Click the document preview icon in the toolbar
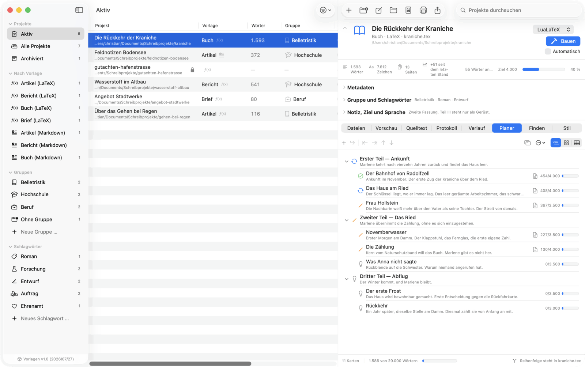Image resolution: width=585 pixels, height=367 pixels. [x=408, y=10]
